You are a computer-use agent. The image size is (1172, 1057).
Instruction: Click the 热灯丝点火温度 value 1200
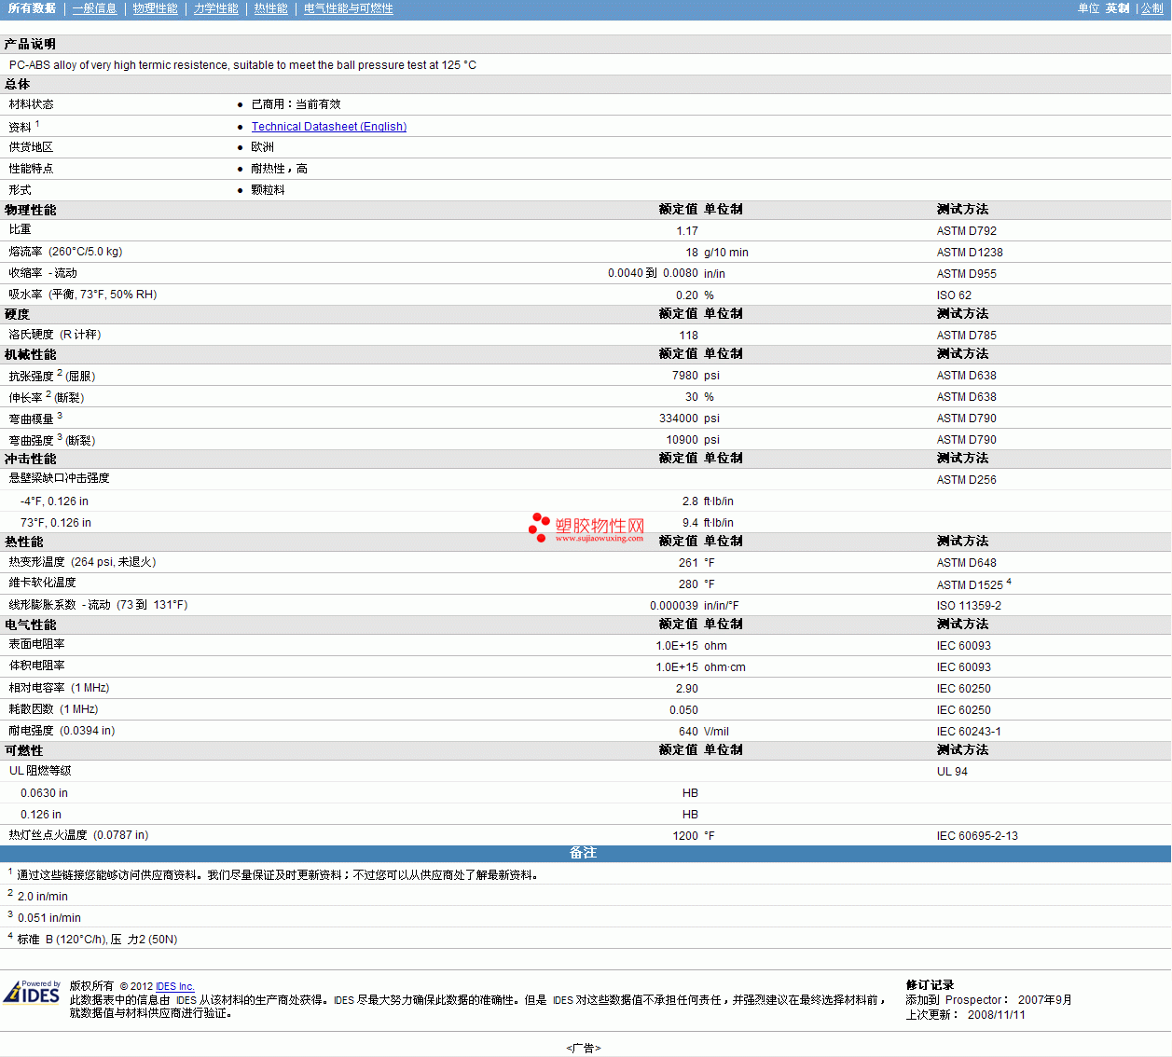click(685, 836)
